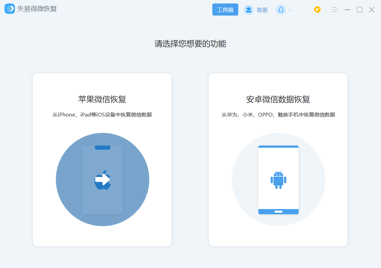Maximize the application window
The height and width of the screenshot is (268, 381).
[x=360, y=10]
